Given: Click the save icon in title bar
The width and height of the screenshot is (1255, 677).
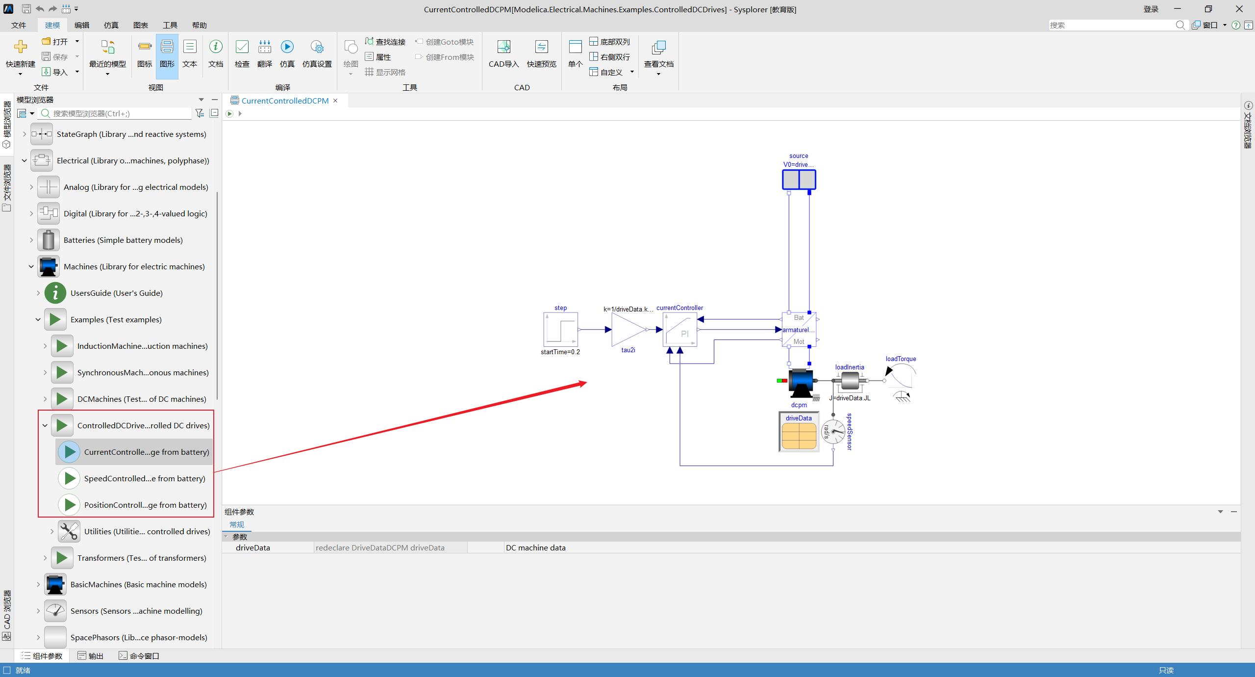Looking at the screenshot, I should [26, 9].
